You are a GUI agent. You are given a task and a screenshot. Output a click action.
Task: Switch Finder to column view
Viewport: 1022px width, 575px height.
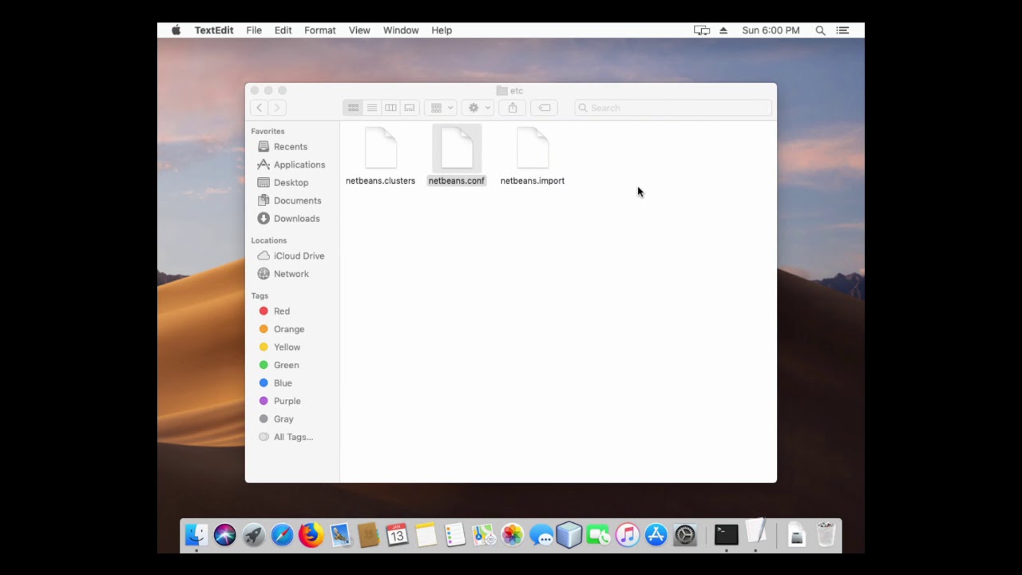[390, 108]
